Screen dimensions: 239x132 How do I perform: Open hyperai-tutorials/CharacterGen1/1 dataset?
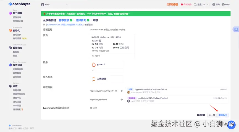151,89
